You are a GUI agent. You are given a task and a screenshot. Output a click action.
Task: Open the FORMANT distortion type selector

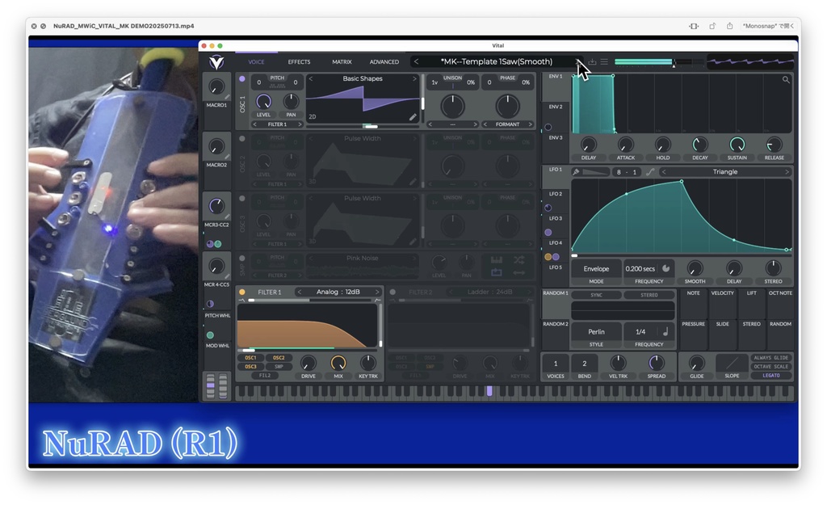507,124
